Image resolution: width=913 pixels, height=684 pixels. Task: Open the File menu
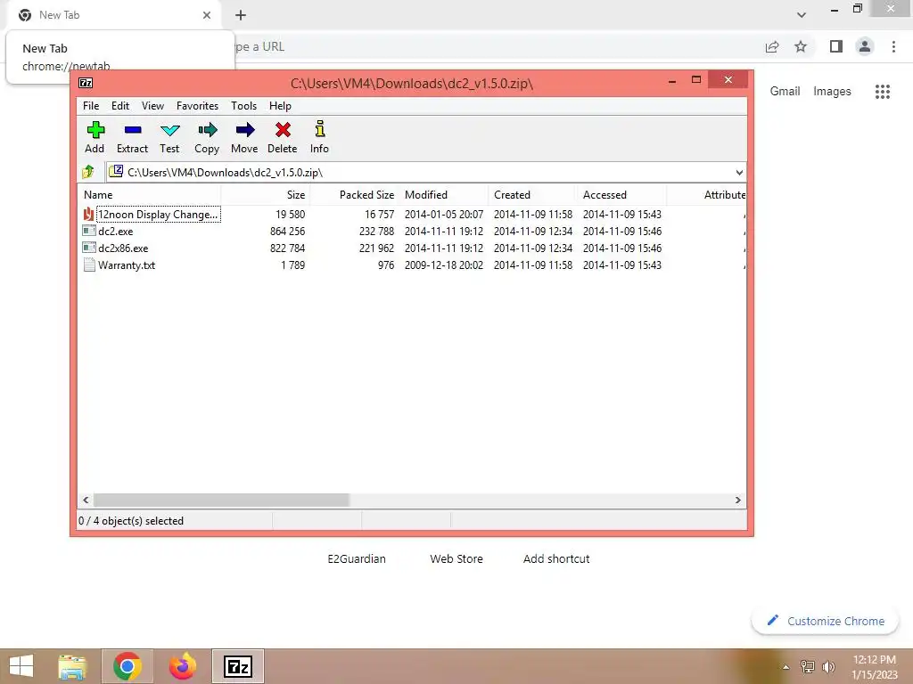[x=91, y=106]
